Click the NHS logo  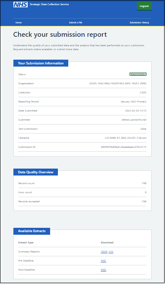click(20, 4)
